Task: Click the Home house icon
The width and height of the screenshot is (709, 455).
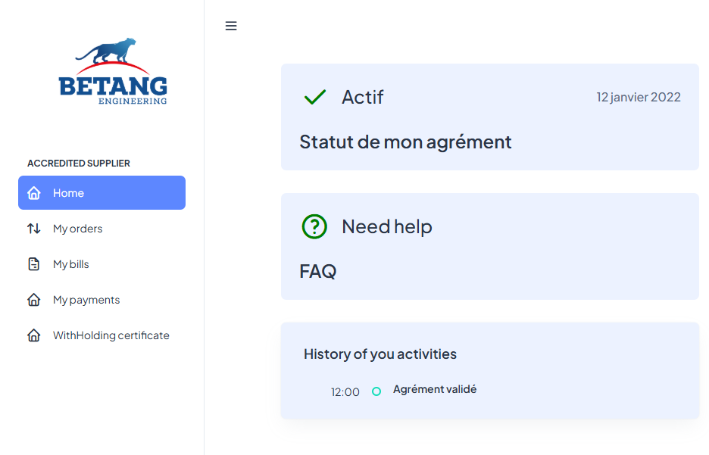Action: click(x=34, y=193)
